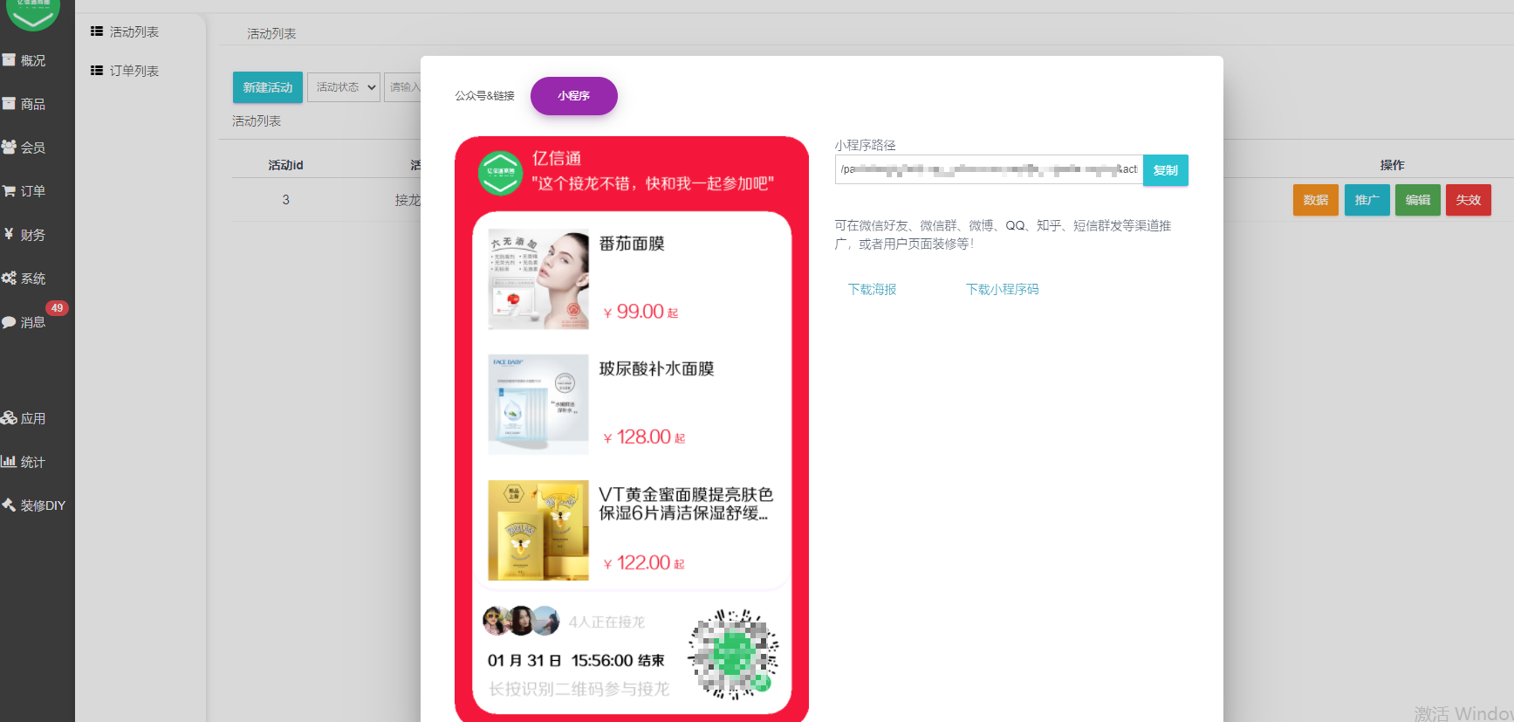Click the 推广 button in the row
Screen dimensions: 1514x722
[1367, 200]
